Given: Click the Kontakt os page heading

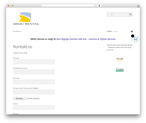Looking at the screenshot, I should click(22, 47).
